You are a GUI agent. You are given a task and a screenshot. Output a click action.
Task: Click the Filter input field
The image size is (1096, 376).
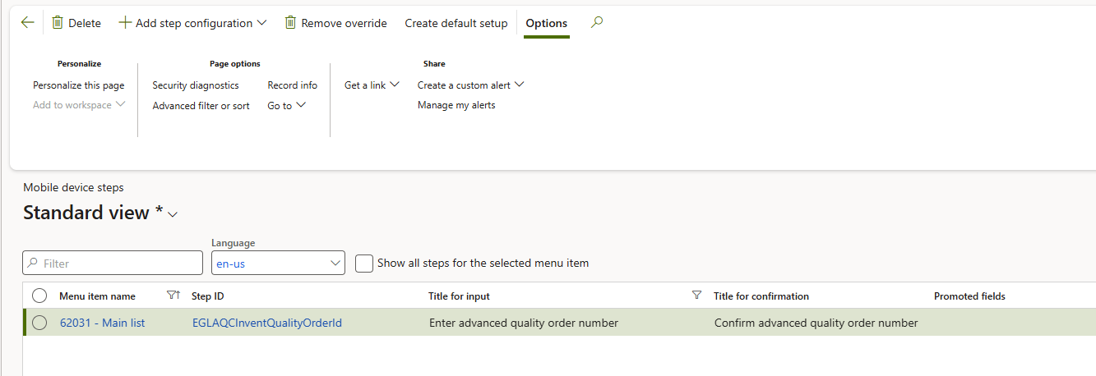tap(113, 263)
